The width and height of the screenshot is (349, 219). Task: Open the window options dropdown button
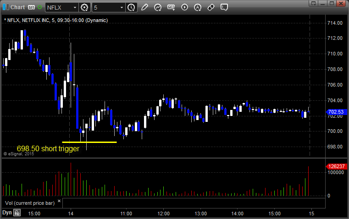point(314,3)
